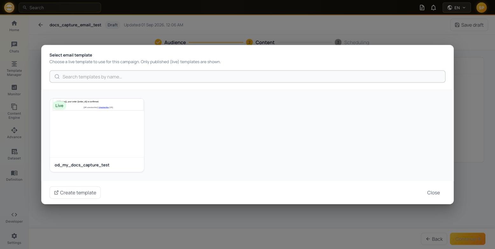Open the EN language dropdown
Viewport: 495px width, 249px height.
point(457,8)
